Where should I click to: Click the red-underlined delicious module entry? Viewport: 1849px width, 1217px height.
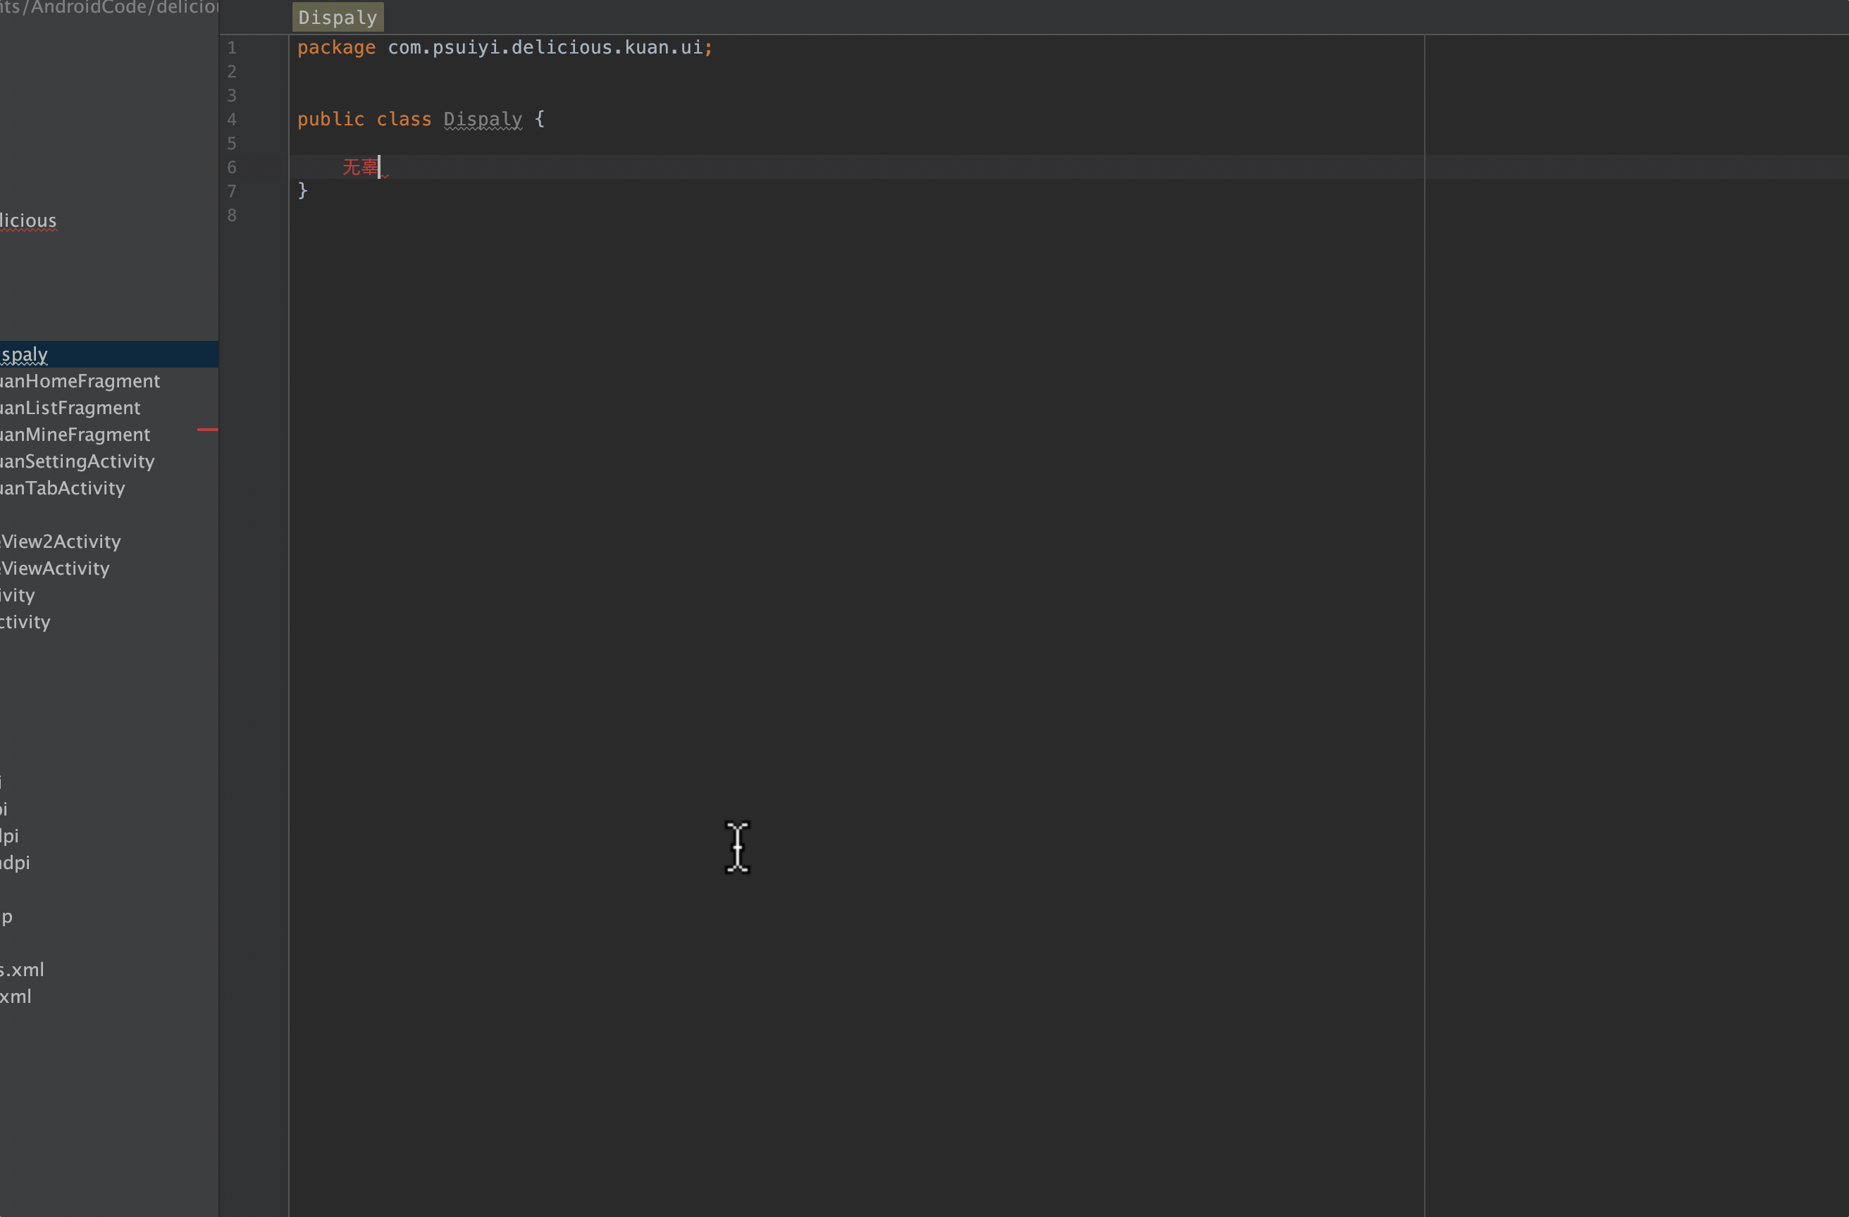pos(28,220)
